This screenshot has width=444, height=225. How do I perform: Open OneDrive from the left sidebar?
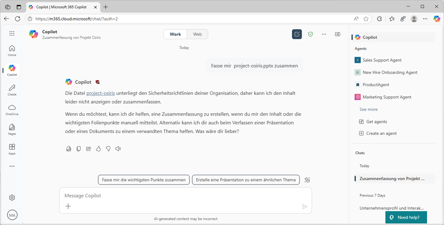coord(12,110)
